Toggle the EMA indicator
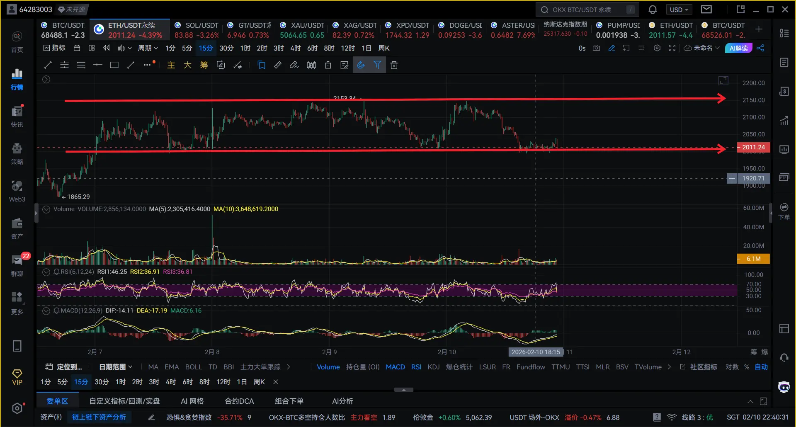796x427 pixels. pyautogui.click(x=172, y=367)
